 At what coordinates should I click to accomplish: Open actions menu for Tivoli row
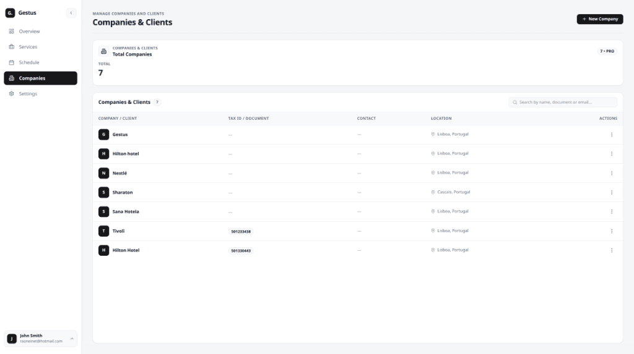611,231
